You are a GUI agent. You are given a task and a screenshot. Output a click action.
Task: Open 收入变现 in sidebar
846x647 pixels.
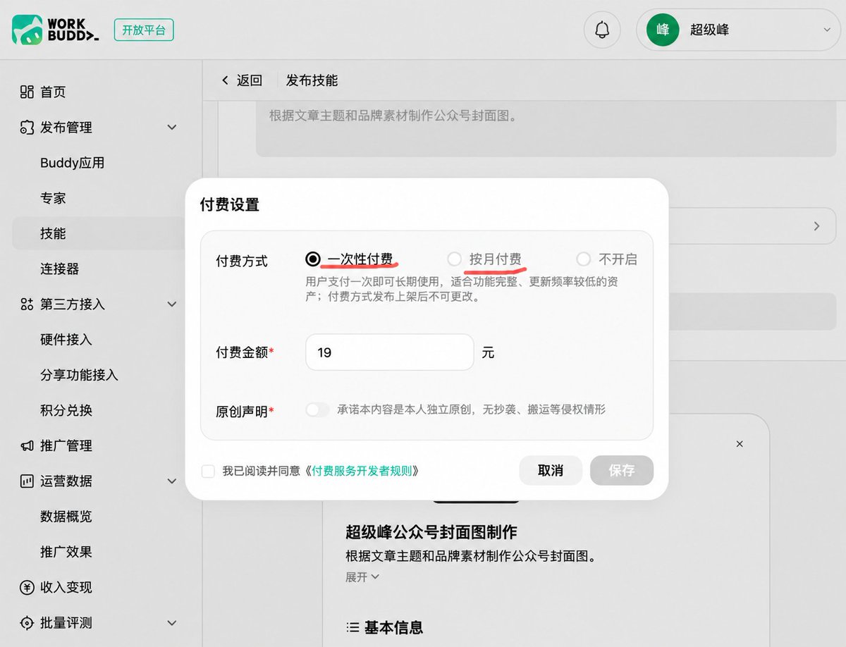[66, 588]
